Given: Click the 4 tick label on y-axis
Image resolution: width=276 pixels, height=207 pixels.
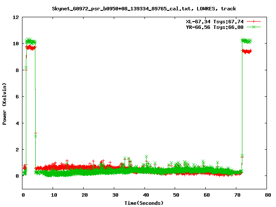Looking at the screenshot, I should coord(17,123).
